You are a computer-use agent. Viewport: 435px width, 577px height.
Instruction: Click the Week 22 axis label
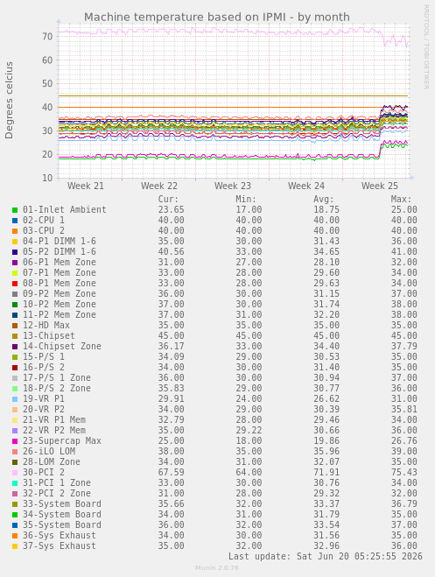point(159,186)
